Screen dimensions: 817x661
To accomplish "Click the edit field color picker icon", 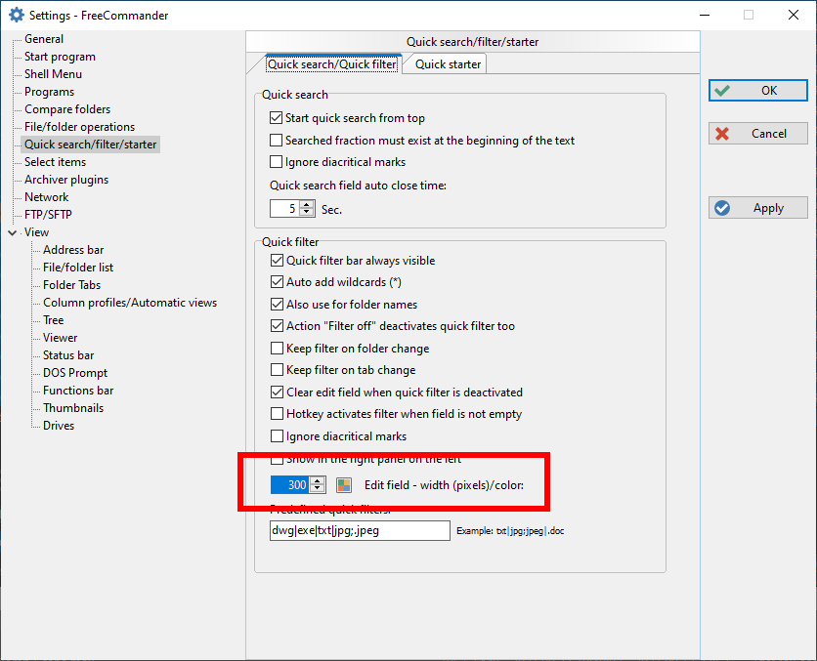I will 343,485.
